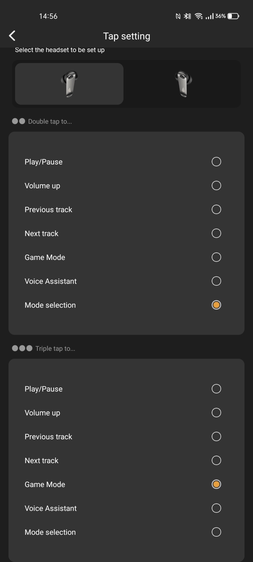
Task: Select the left earbud image
Action: pos(69,84)
